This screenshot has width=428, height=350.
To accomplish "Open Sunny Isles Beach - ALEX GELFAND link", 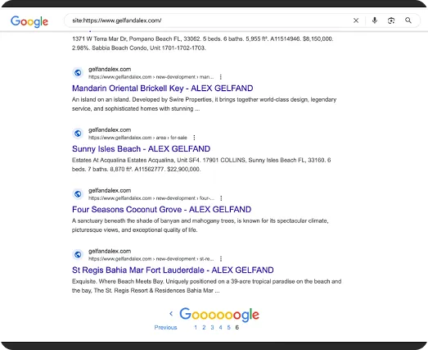I will [x=141, y=149].
